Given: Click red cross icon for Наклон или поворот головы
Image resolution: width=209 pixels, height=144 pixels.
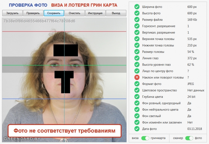Looking at the screenshot, I should pos(137,77).
